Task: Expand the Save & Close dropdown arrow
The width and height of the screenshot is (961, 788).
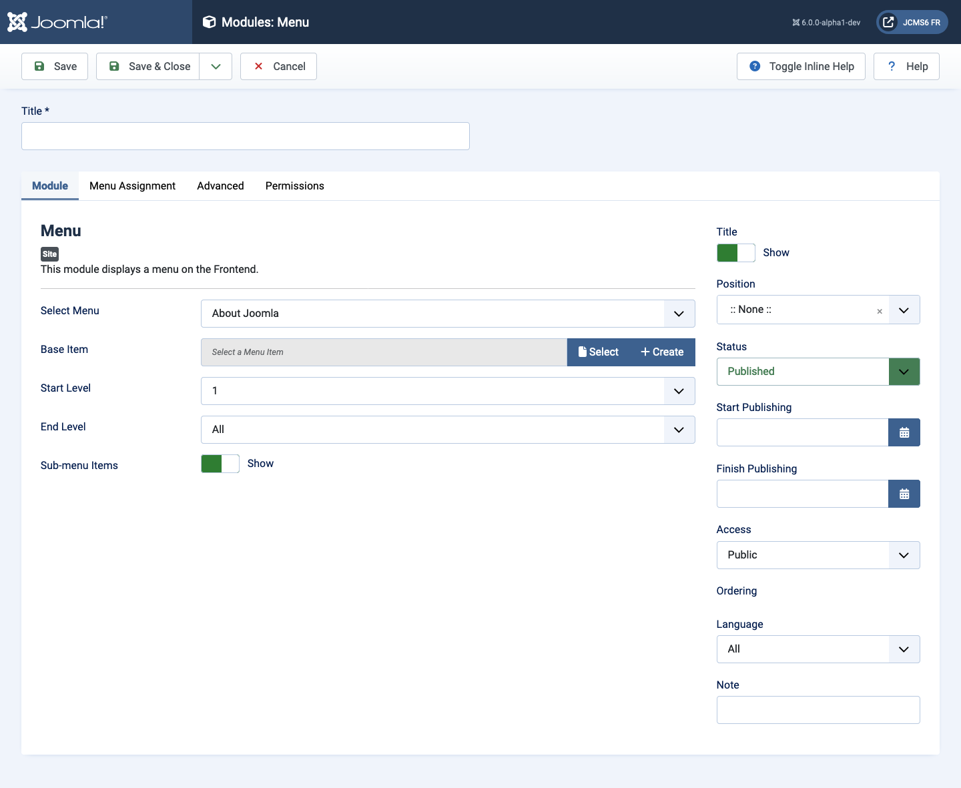Action: 216,66
